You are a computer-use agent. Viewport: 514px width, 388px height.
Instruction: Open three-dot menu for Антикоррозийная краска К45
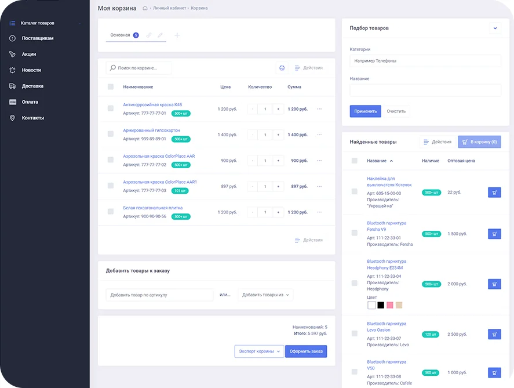click(319, 109)
